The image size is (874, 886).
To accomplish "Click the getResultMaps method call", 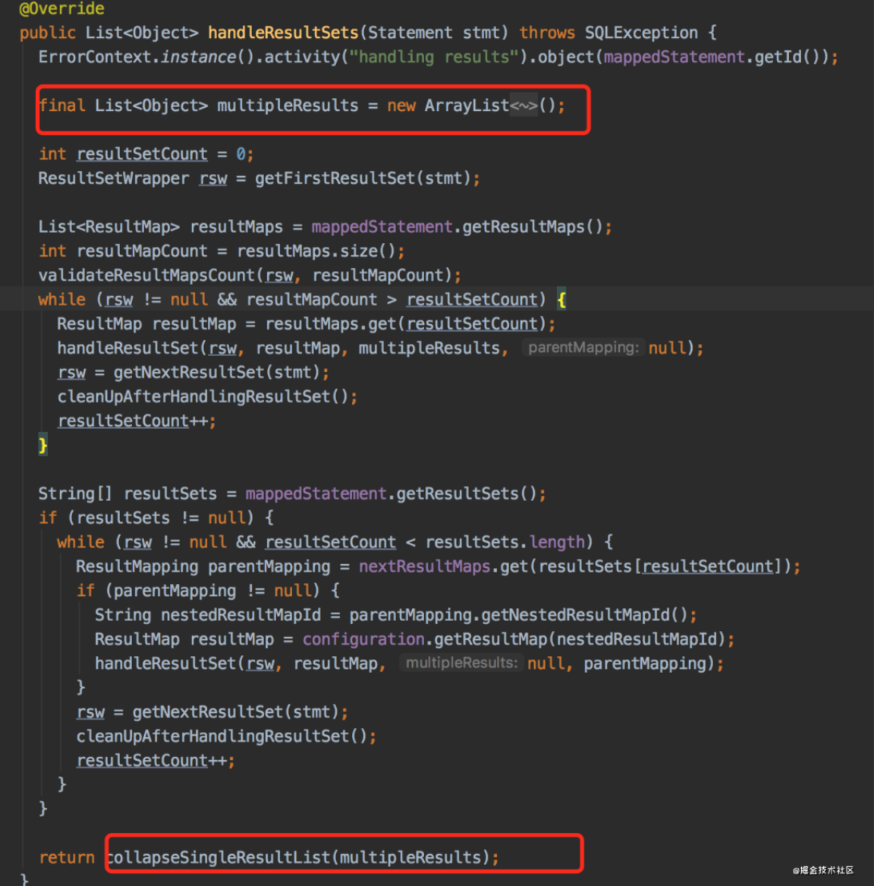I will [x=523, y=227].
